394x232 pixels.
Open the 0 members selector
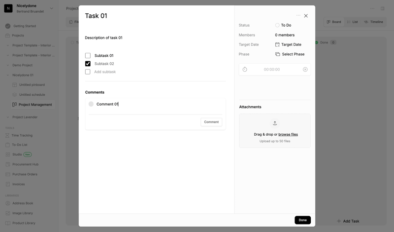285,35
